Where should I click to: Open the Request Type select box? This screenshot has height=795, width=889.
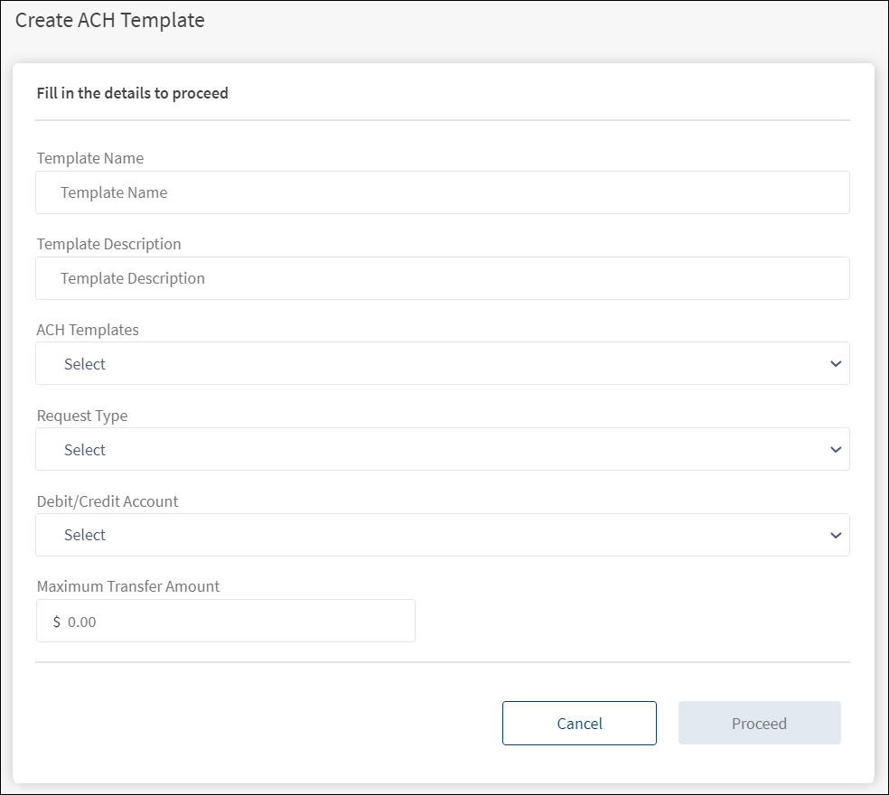pos(442,449)
